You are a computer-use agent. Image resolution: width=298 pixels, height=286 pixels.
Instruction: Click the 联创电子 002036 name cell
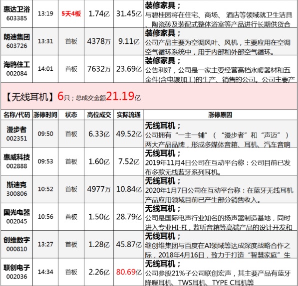pos(17,272)
